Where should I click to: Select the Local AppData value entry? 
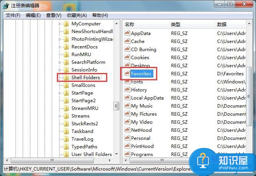(147, 98)
